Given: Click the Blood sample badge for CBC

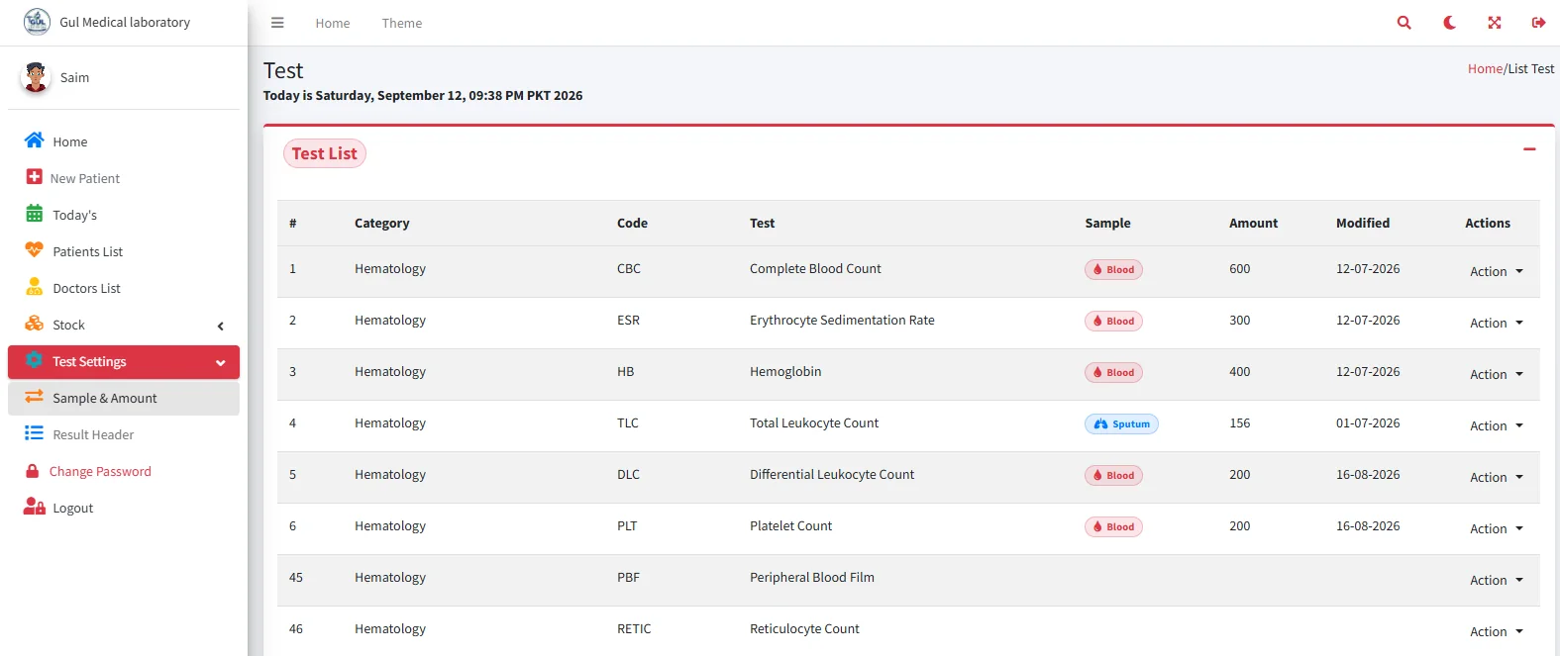Looking at the screenshot, I should point(1113,269).
